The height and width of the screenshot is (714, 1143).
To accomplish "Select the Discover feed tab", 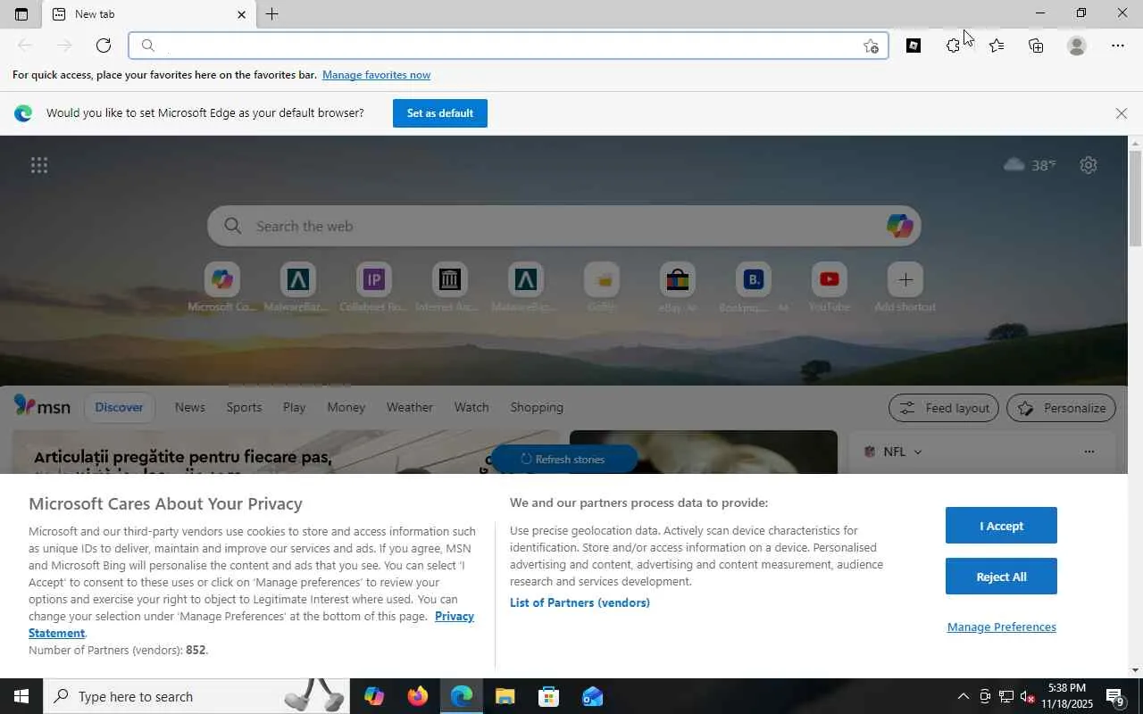I will (119, 407).
